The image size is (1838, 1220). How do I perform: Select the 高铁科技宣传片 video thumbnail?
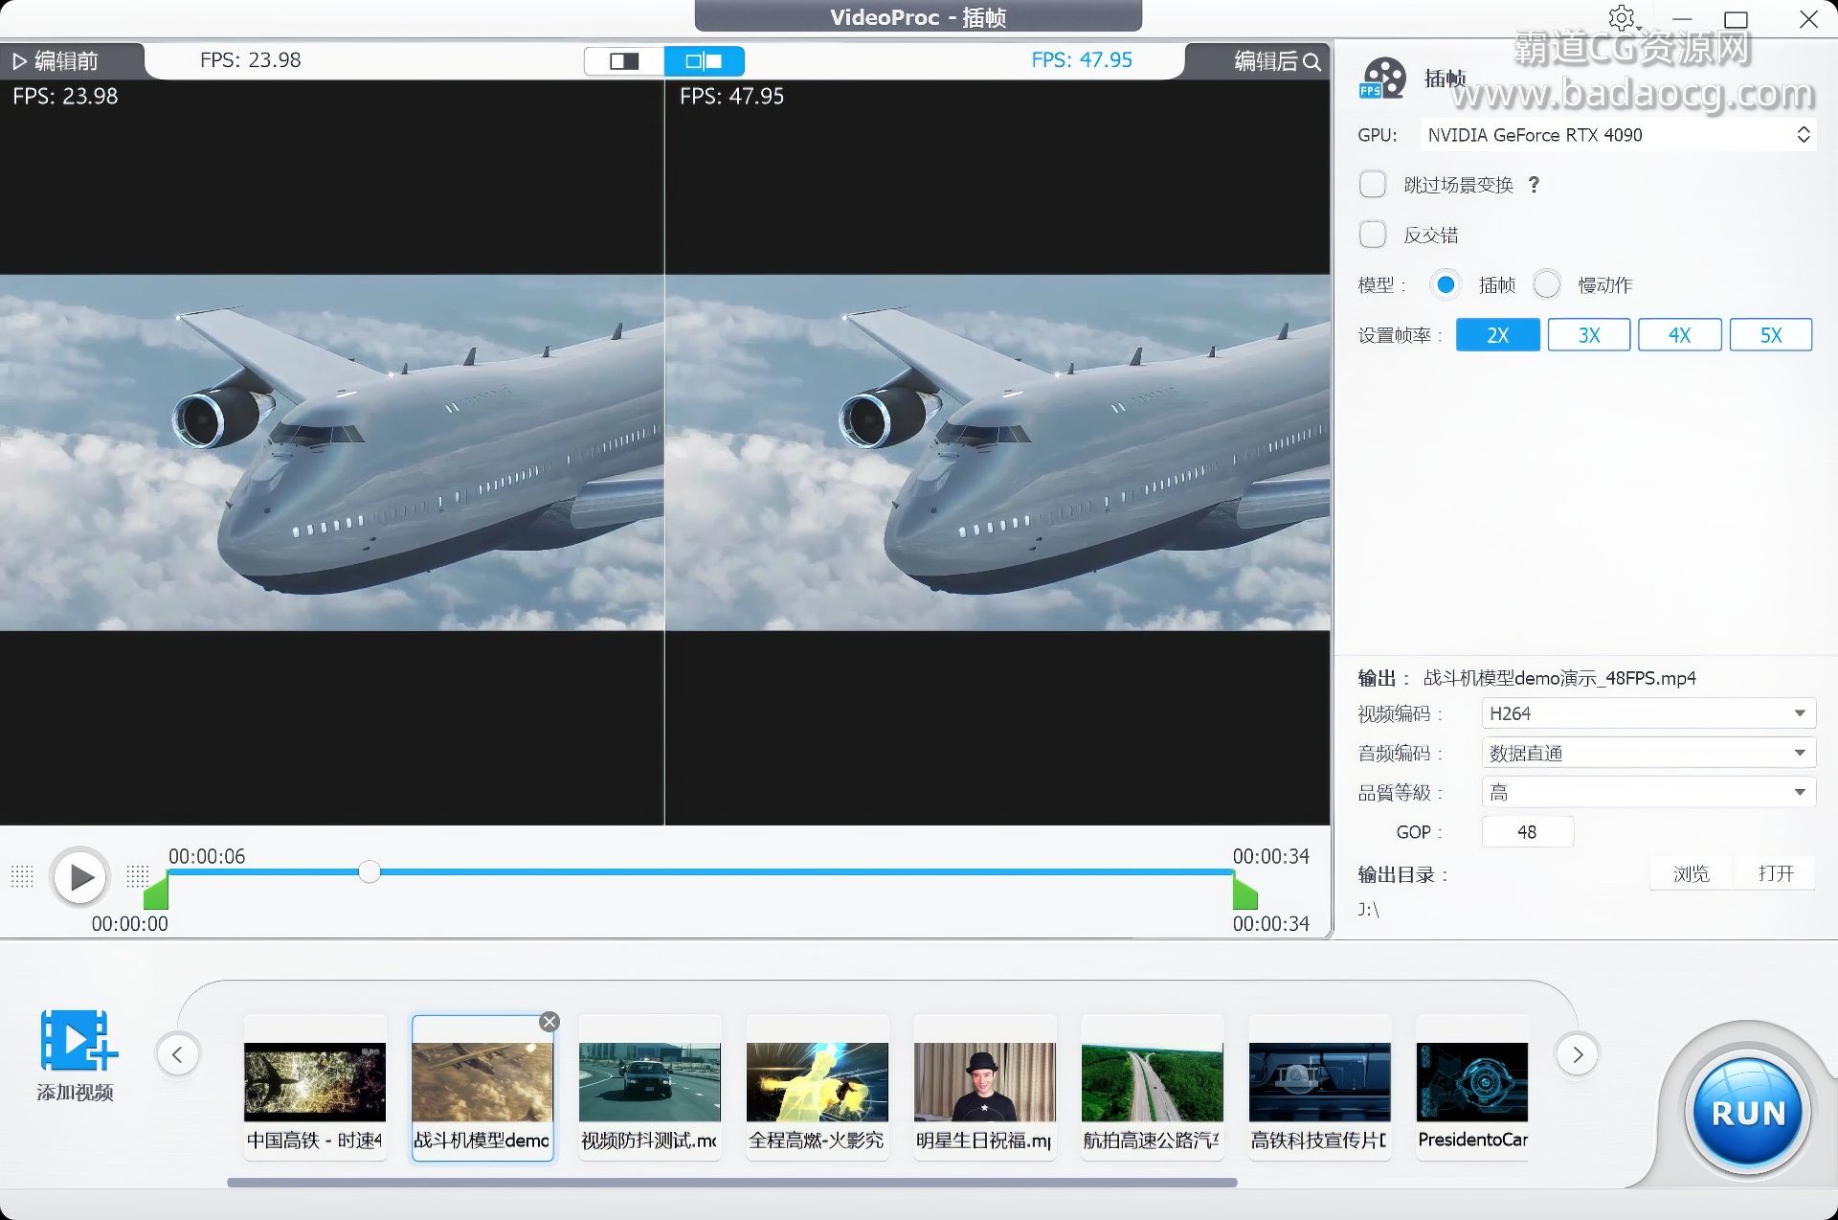pyautogui.click(x=1320, y=1088)
